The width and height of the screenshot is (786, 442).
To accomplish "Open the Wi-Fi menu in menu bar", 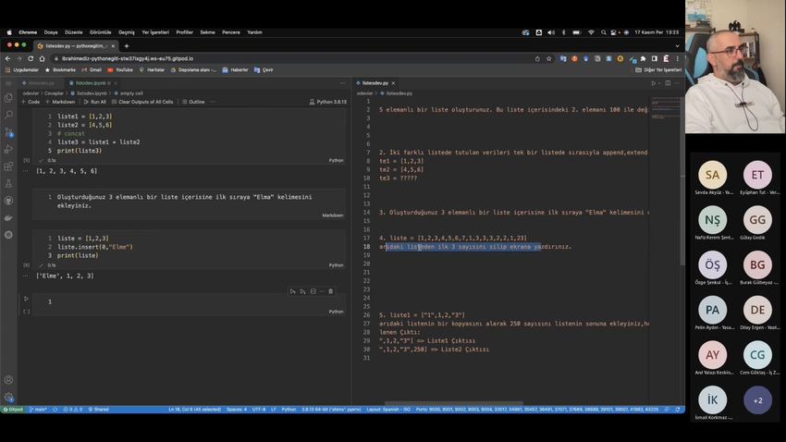I will [x=591, y=32].
